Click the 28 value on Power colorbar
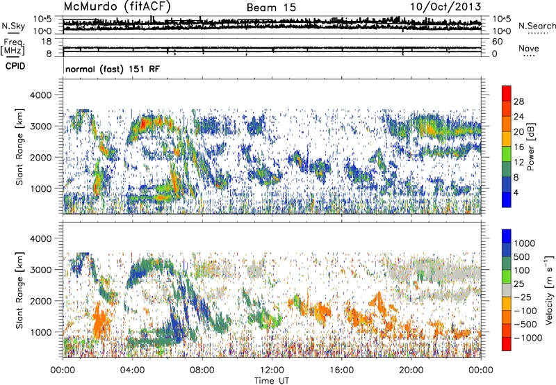The height and width of the screenshot is (385, 556). [x=518, y=101]
